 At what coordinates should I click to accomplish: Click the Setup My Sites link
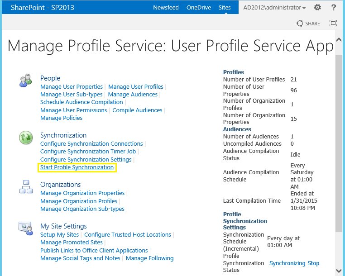pyautogui.click(x=59, y=235)
